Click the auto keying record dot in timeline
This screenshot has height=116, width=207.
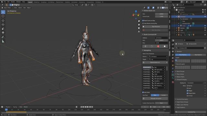76,107
